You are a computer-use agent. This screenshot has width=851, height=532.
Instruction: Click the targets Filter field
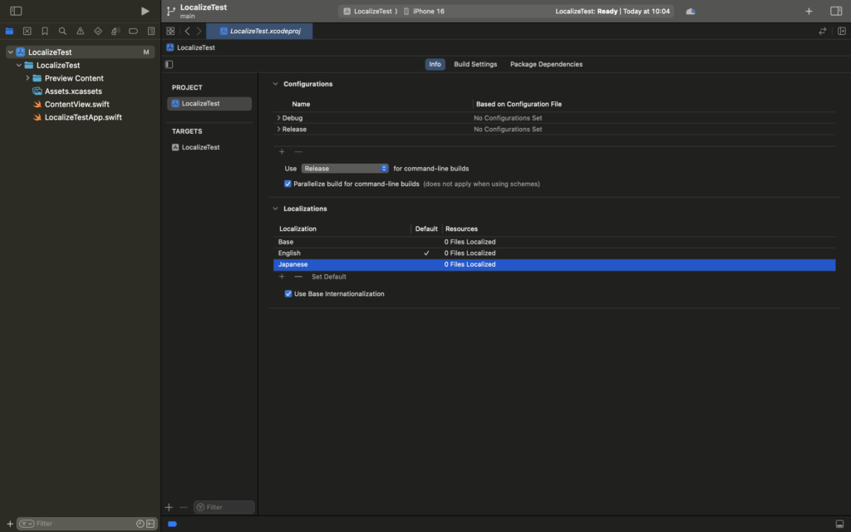tap(224, 507)
